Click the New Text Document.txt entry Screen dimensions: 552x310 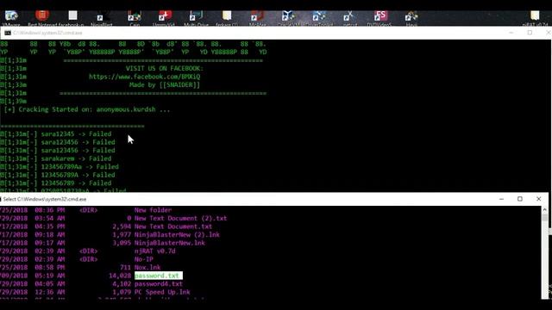pos(173,226)
